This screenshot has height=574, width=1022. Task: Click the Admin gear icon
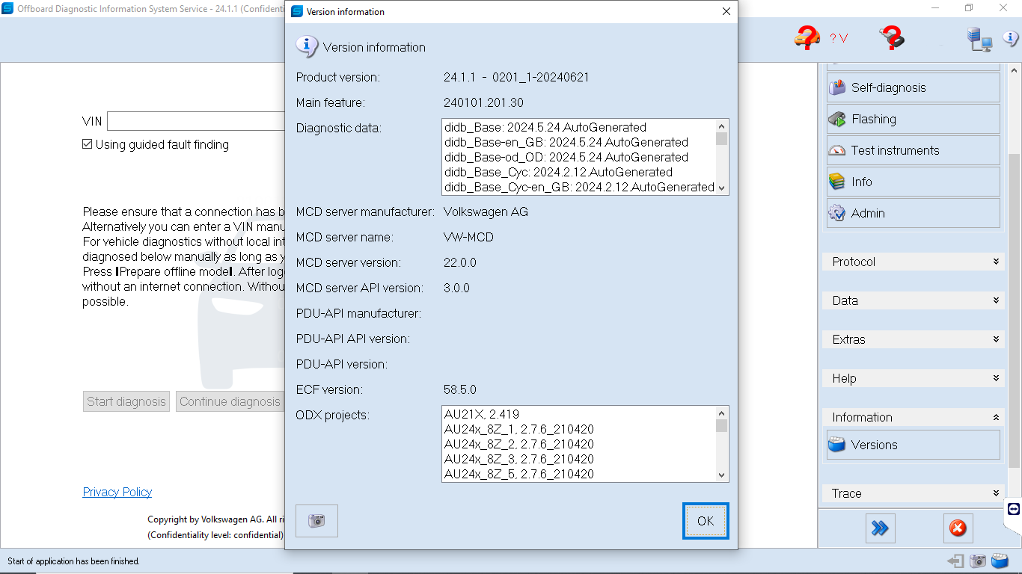(x=837, y=213)
